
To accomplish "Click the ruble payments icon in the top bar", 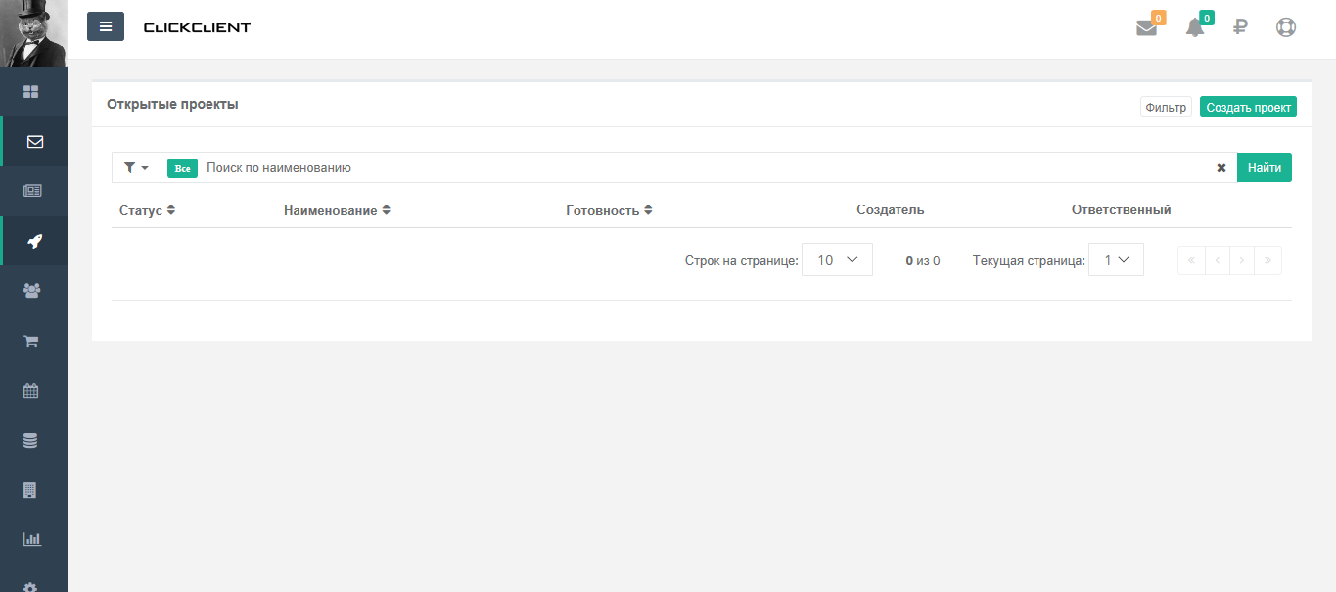I will click(x=1240, y=27).
